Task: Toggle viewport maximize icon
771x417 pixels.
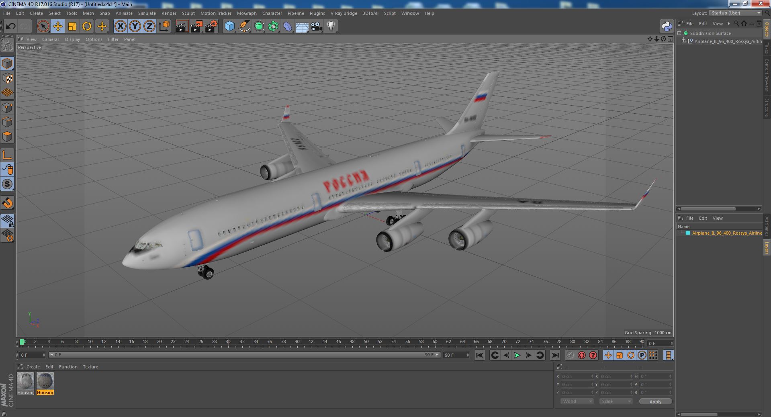Action: (670, 39)
